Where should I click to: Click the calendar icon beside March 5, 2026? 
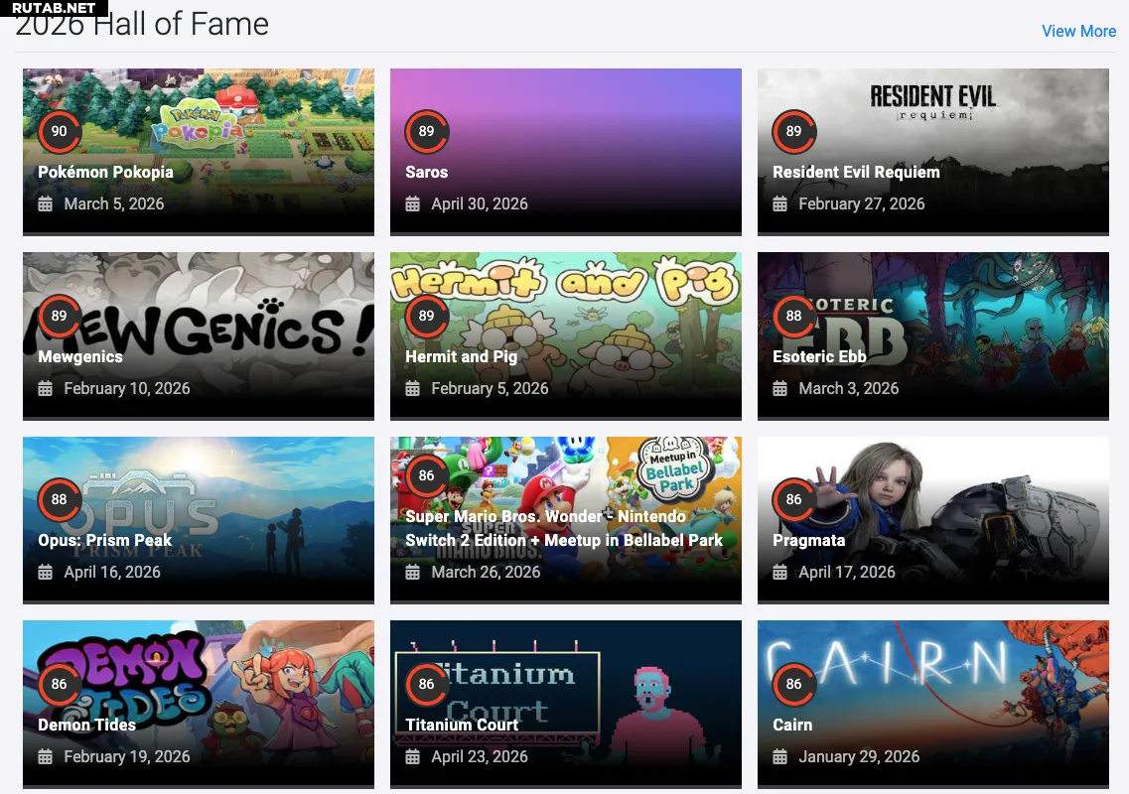pyautogui.click(x=46, y=203)
